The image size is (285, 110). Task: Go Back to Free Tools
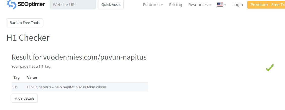(25, 23)
